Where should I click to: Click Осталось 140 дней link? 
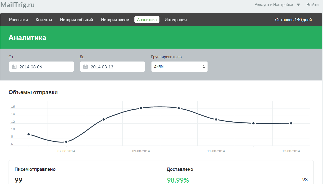click(x=293, y=20)
